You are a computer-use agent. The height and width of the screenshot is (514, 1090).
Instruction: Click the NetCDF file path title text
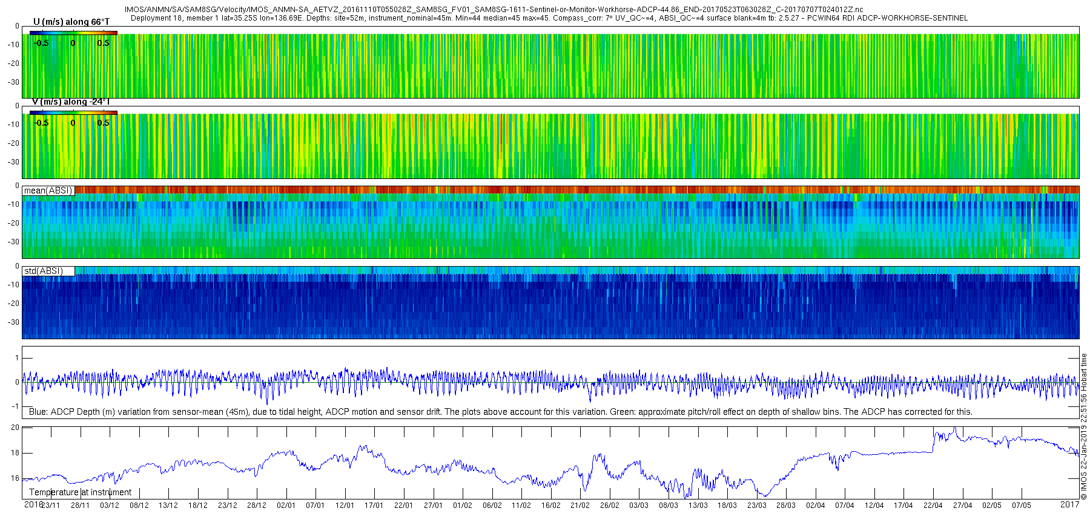tap(494, 10)
